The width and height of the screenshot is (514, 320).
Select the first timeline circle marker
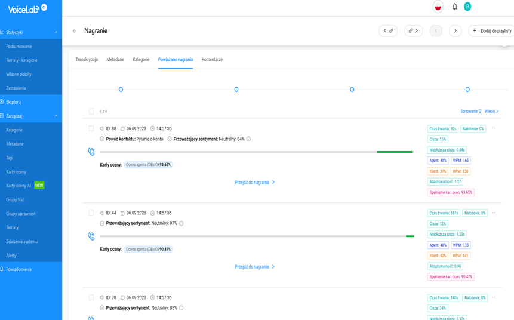pos(121,90)
